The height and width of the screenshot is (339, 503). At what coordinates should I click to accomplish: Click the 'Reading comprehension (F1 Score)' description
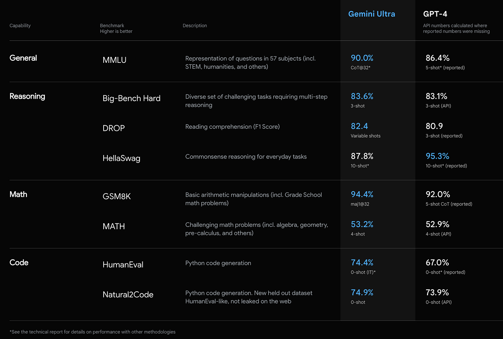coord(232,127)
